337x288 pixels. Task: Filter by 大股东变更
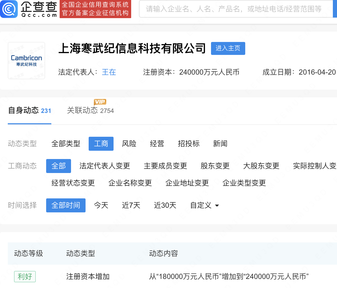click(261, 166)
